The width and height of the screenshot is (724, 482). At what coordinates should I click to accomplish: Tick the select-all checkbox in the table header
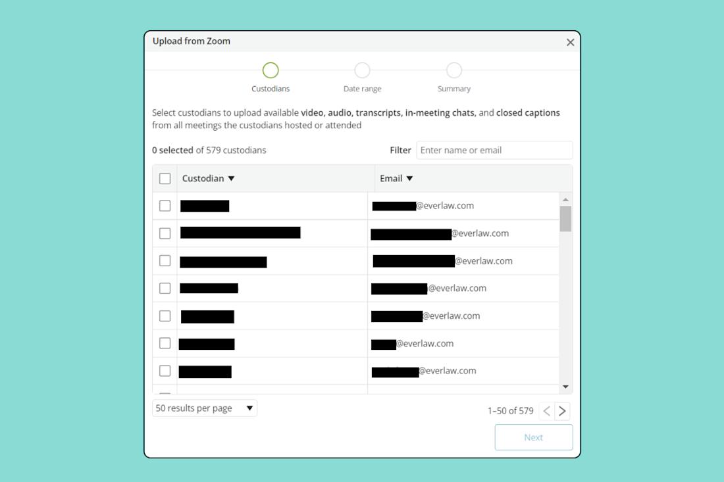pos(165,178)
